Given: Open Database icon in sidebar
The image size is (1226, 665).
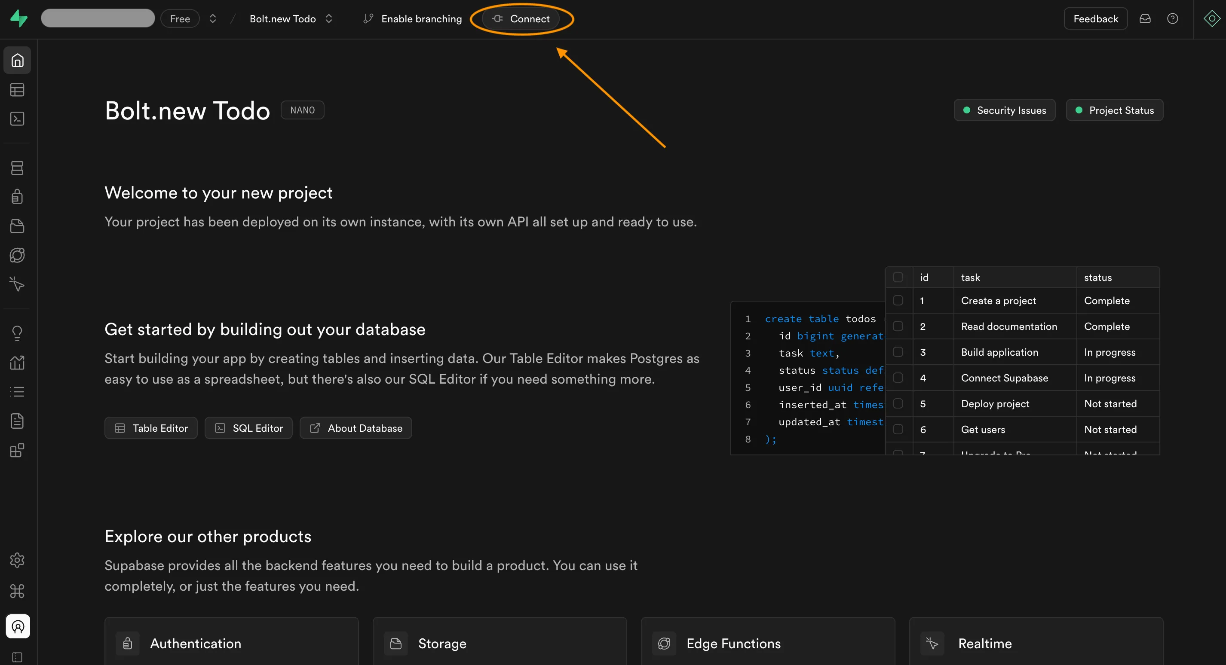Looking at the screenshot, I should pyautogui.click(x=17, y=168).
